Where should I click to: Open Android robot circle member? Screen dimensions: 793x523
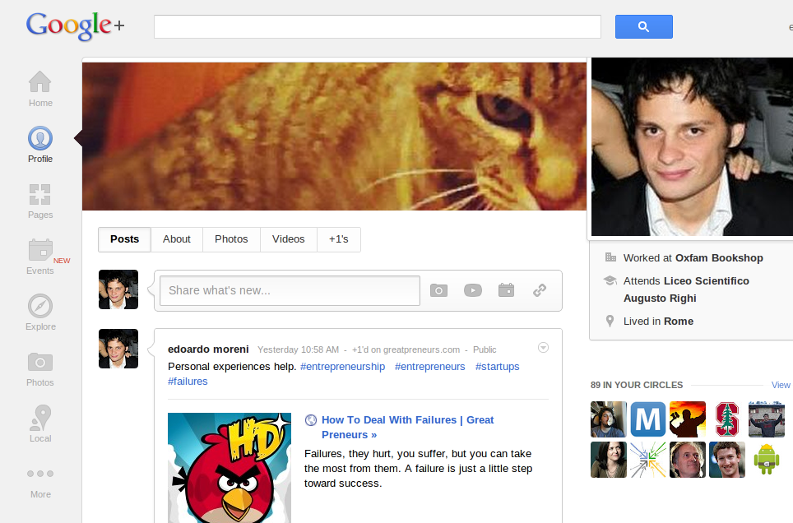(766, 459)
